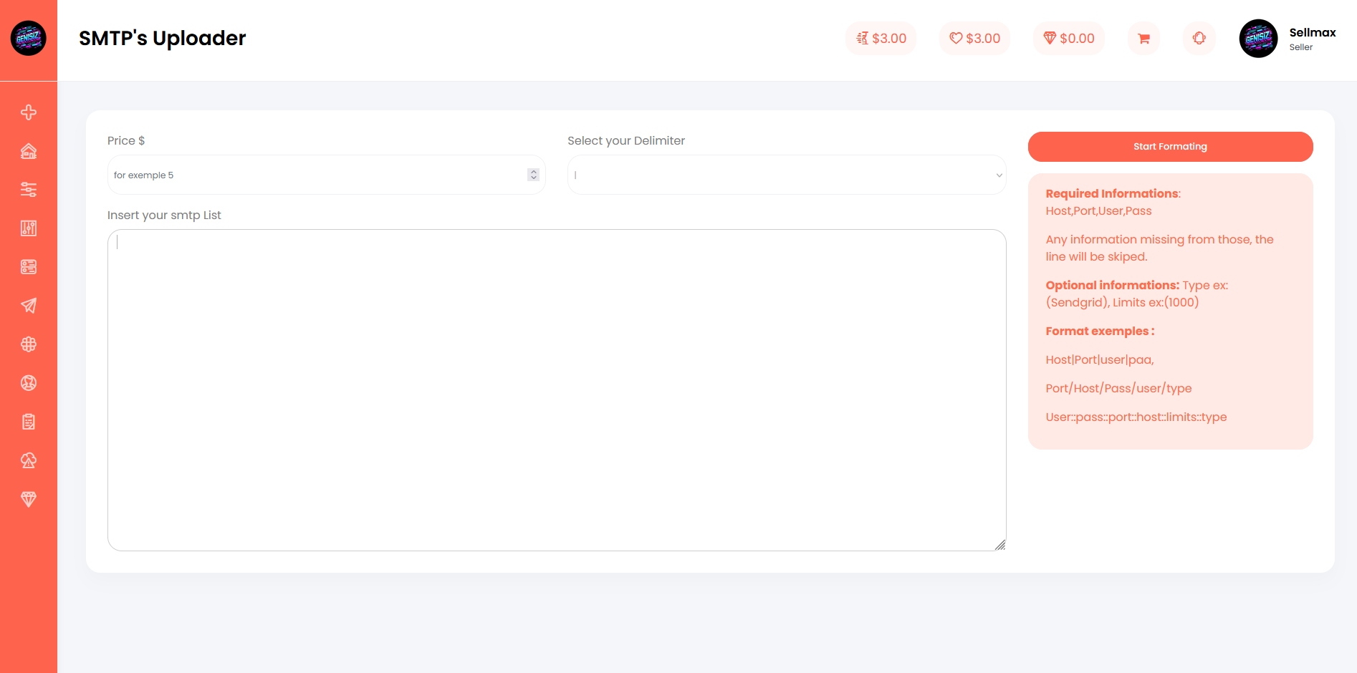Click inside the smtp list textarea
The width and height of the screenshot is (1357, 673).
click(x=556, y=390)
